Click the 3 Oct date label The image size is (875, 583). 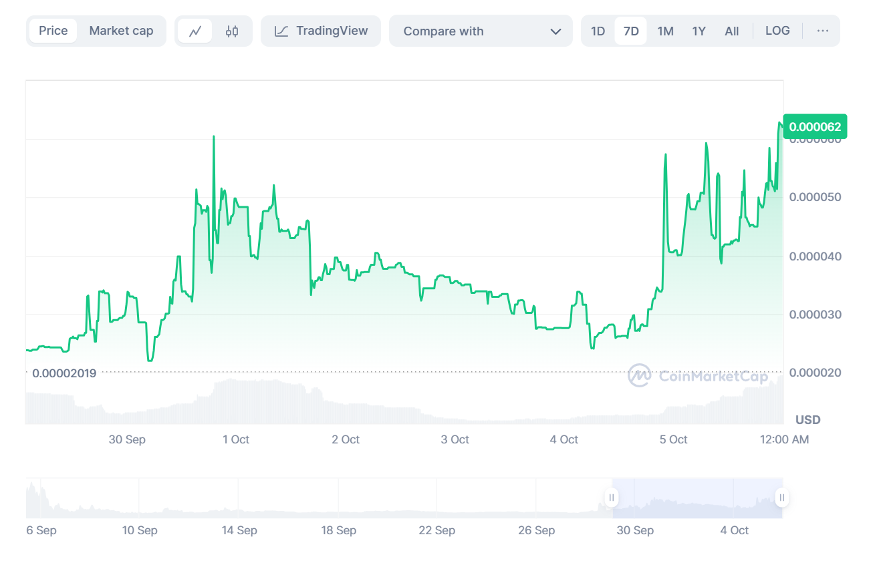click(455, 439)
